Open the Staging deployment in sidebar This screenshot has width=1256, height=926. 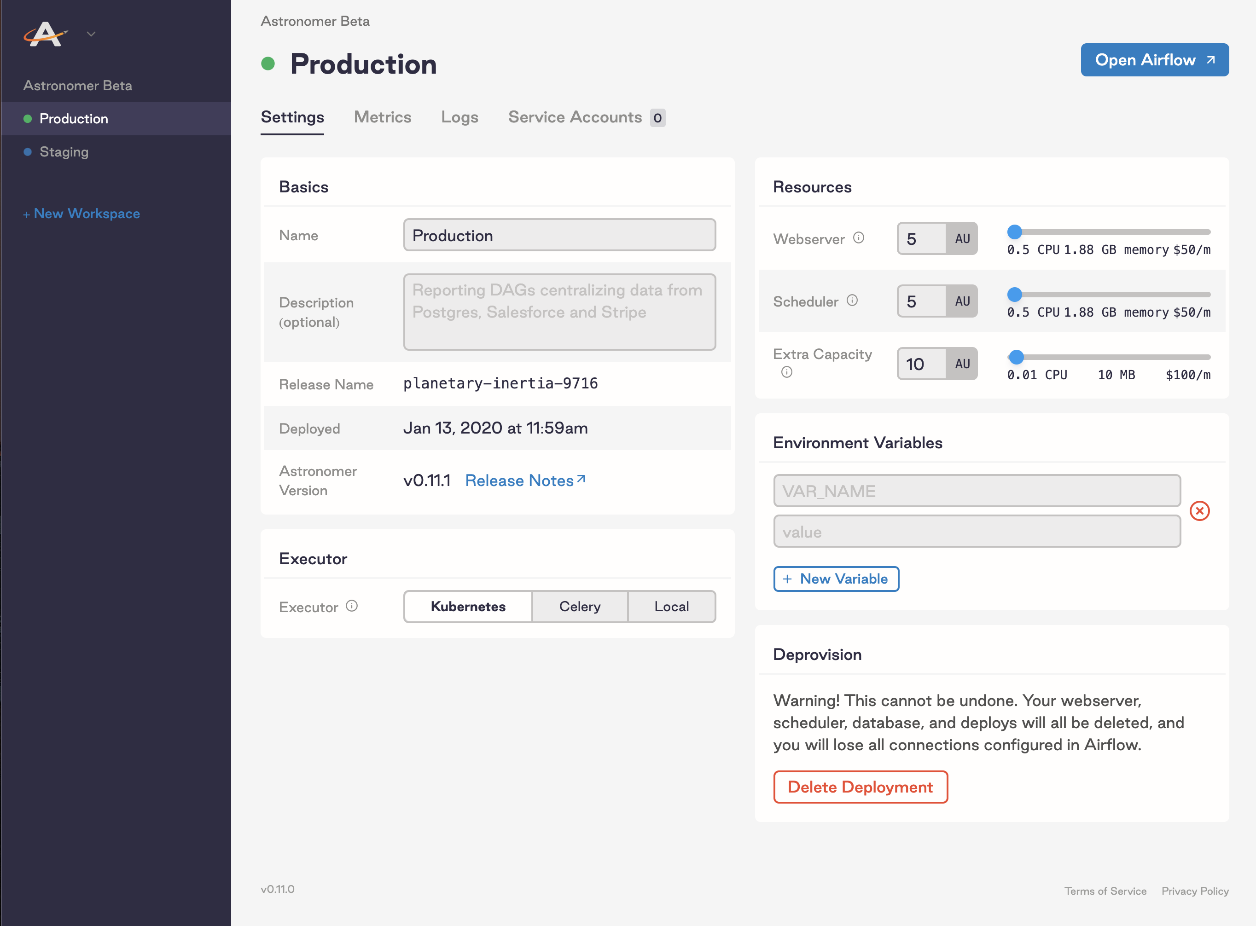pos(64,152)
